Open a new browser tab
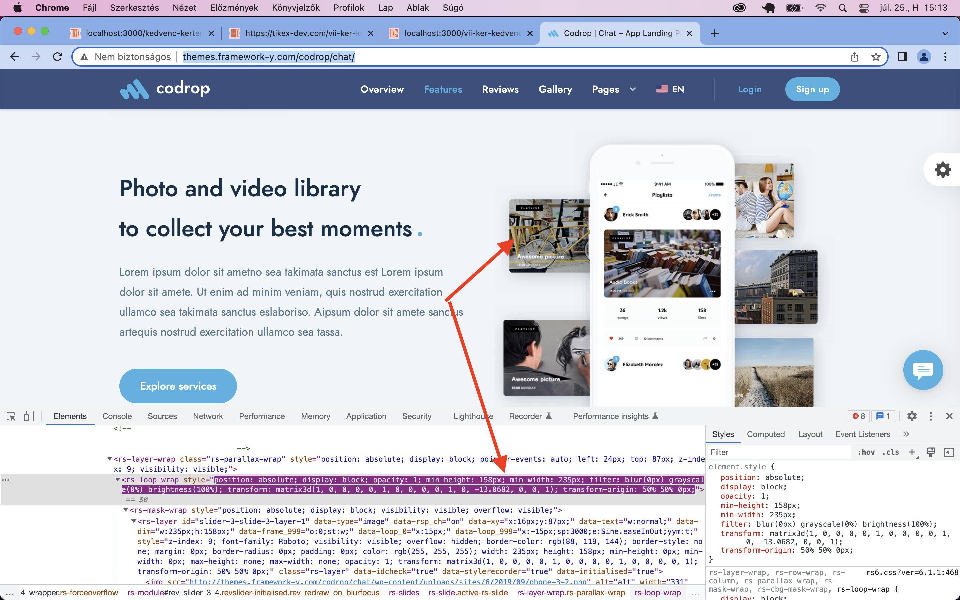 point(714,33)
